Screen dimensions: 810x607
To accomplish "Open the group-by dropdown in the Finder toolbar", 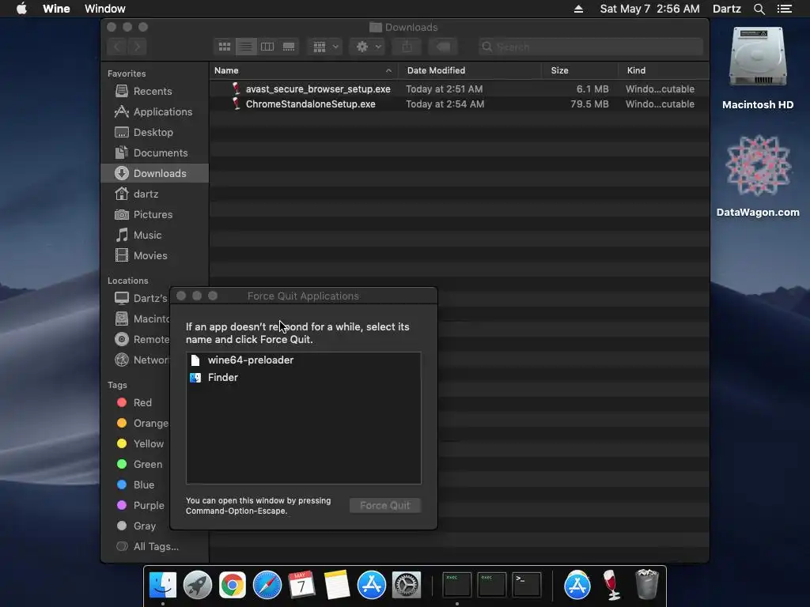I will tap(325, 47).
